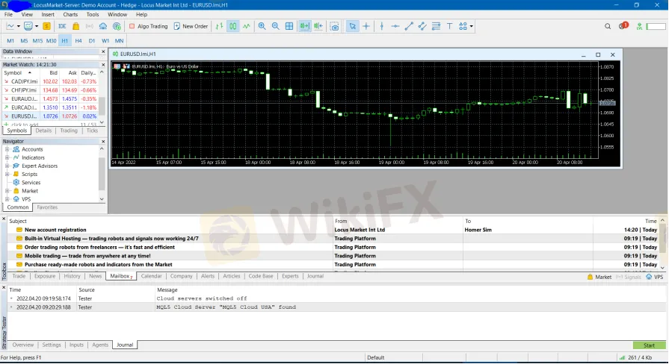
Task: Select the crosshair tool
Action: coord(366,26)
